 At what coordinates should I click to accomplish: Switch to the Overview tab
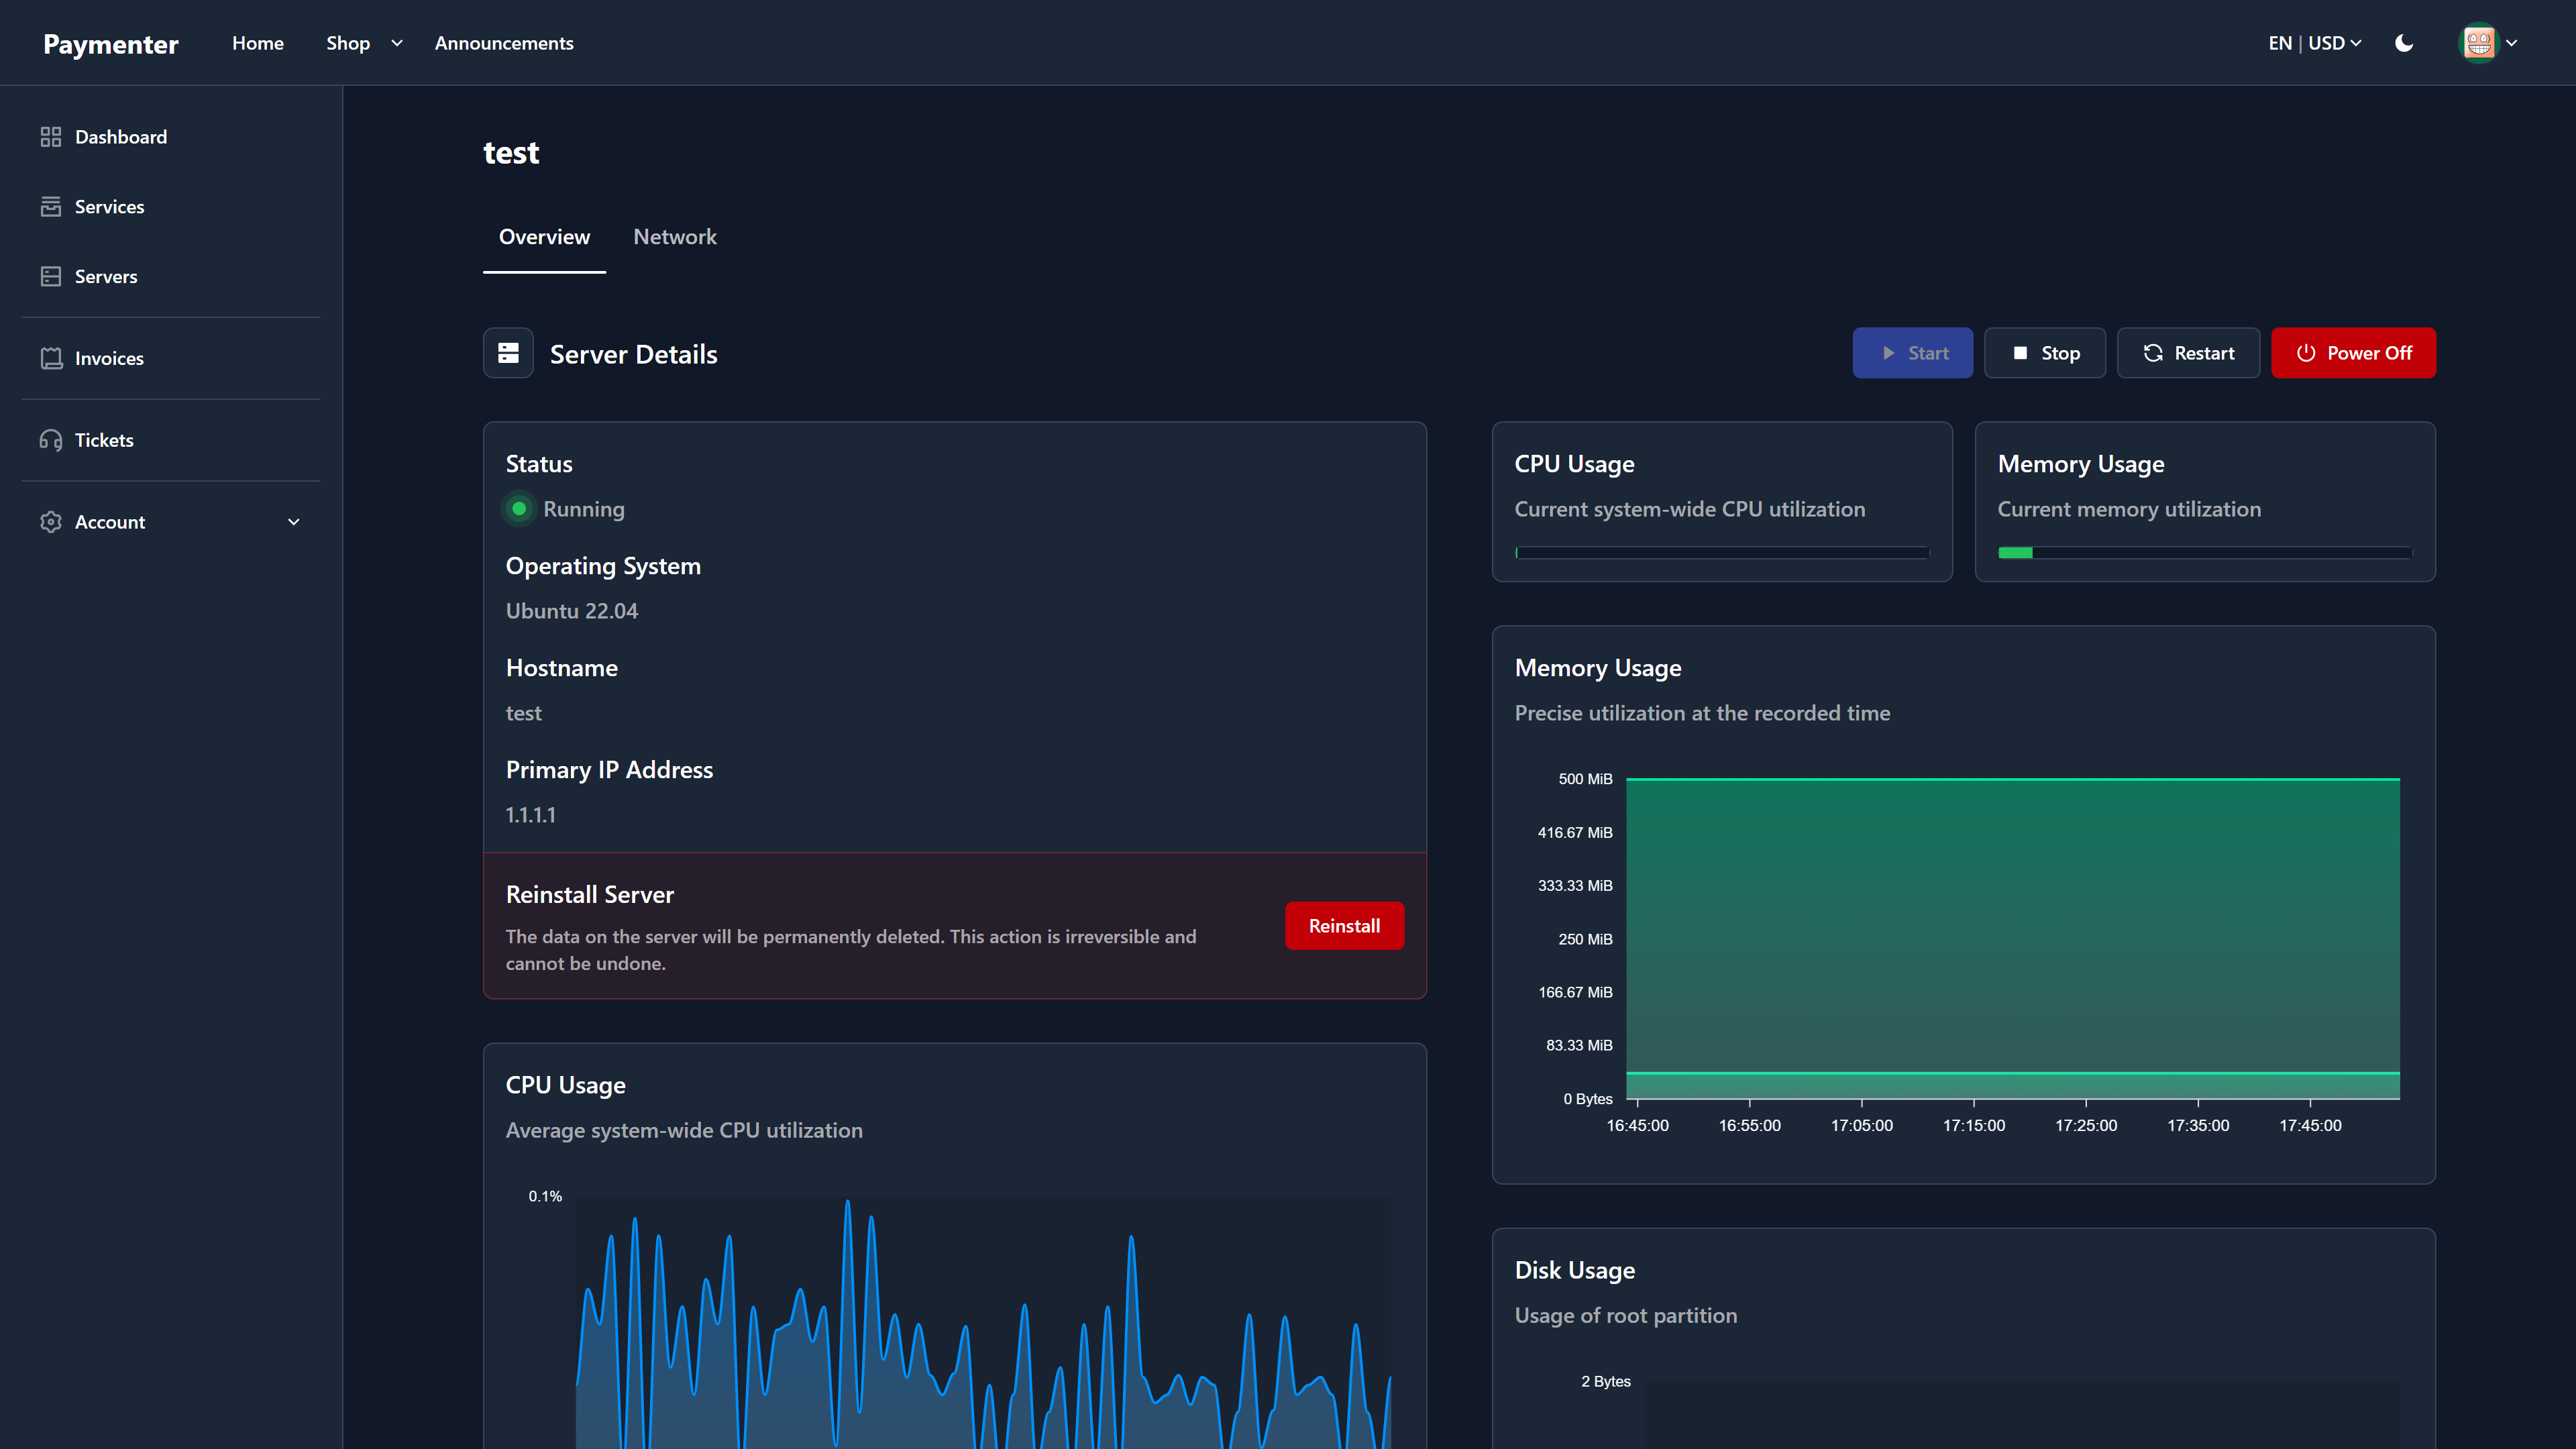click(544, 237)
